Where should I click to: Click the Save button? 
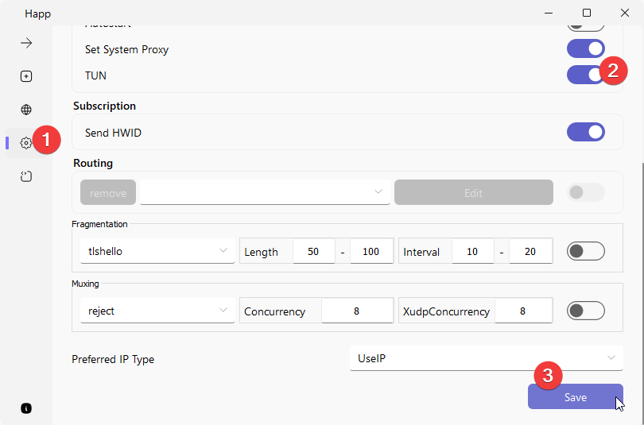[575, 397]
